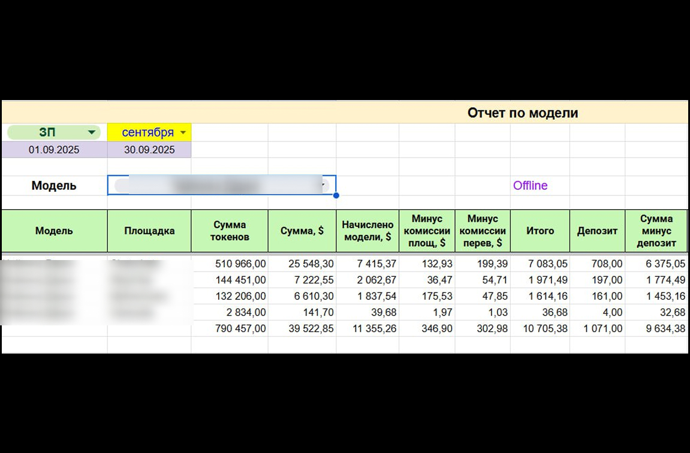Click the Отчет по модели title
Viewport: 690px width, 453px height.
pyautogui.click(x=522, y=113)
